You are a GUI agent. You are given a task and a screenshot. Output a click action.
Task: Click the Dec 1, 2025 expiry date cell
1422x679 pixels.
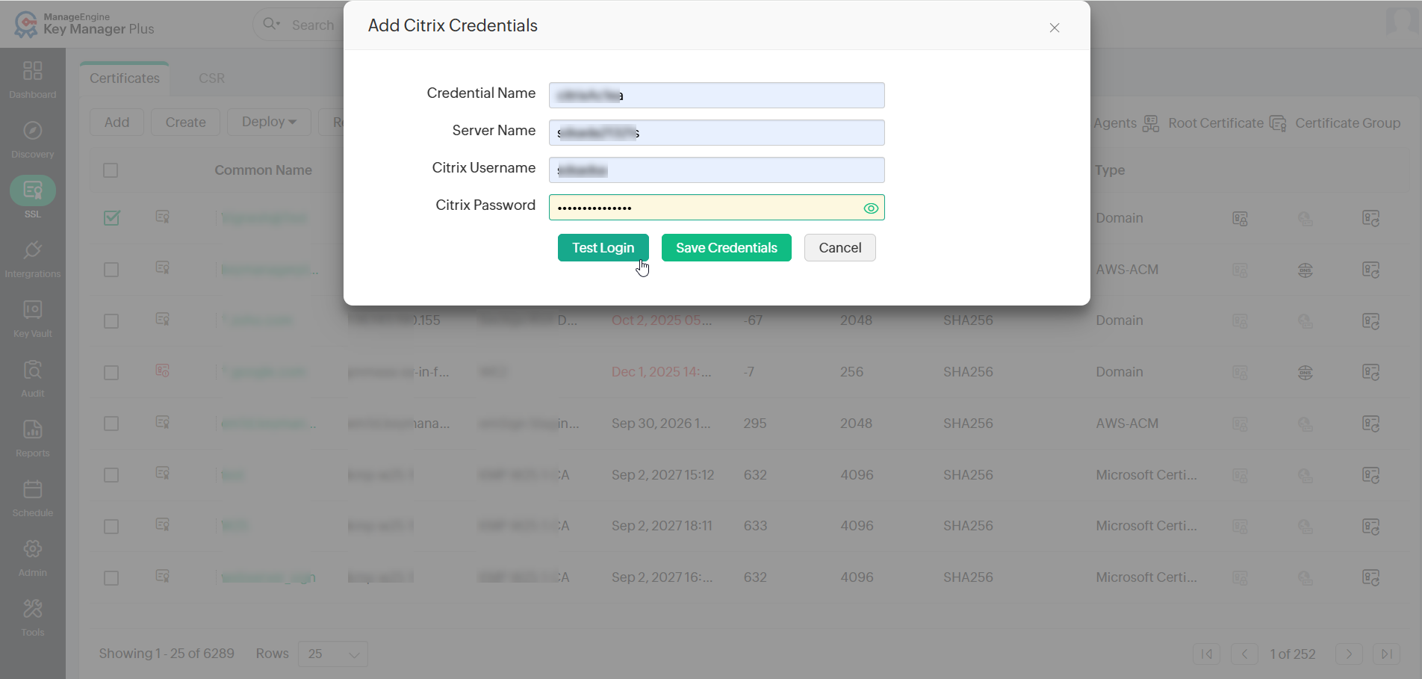[x=662, y=372]
